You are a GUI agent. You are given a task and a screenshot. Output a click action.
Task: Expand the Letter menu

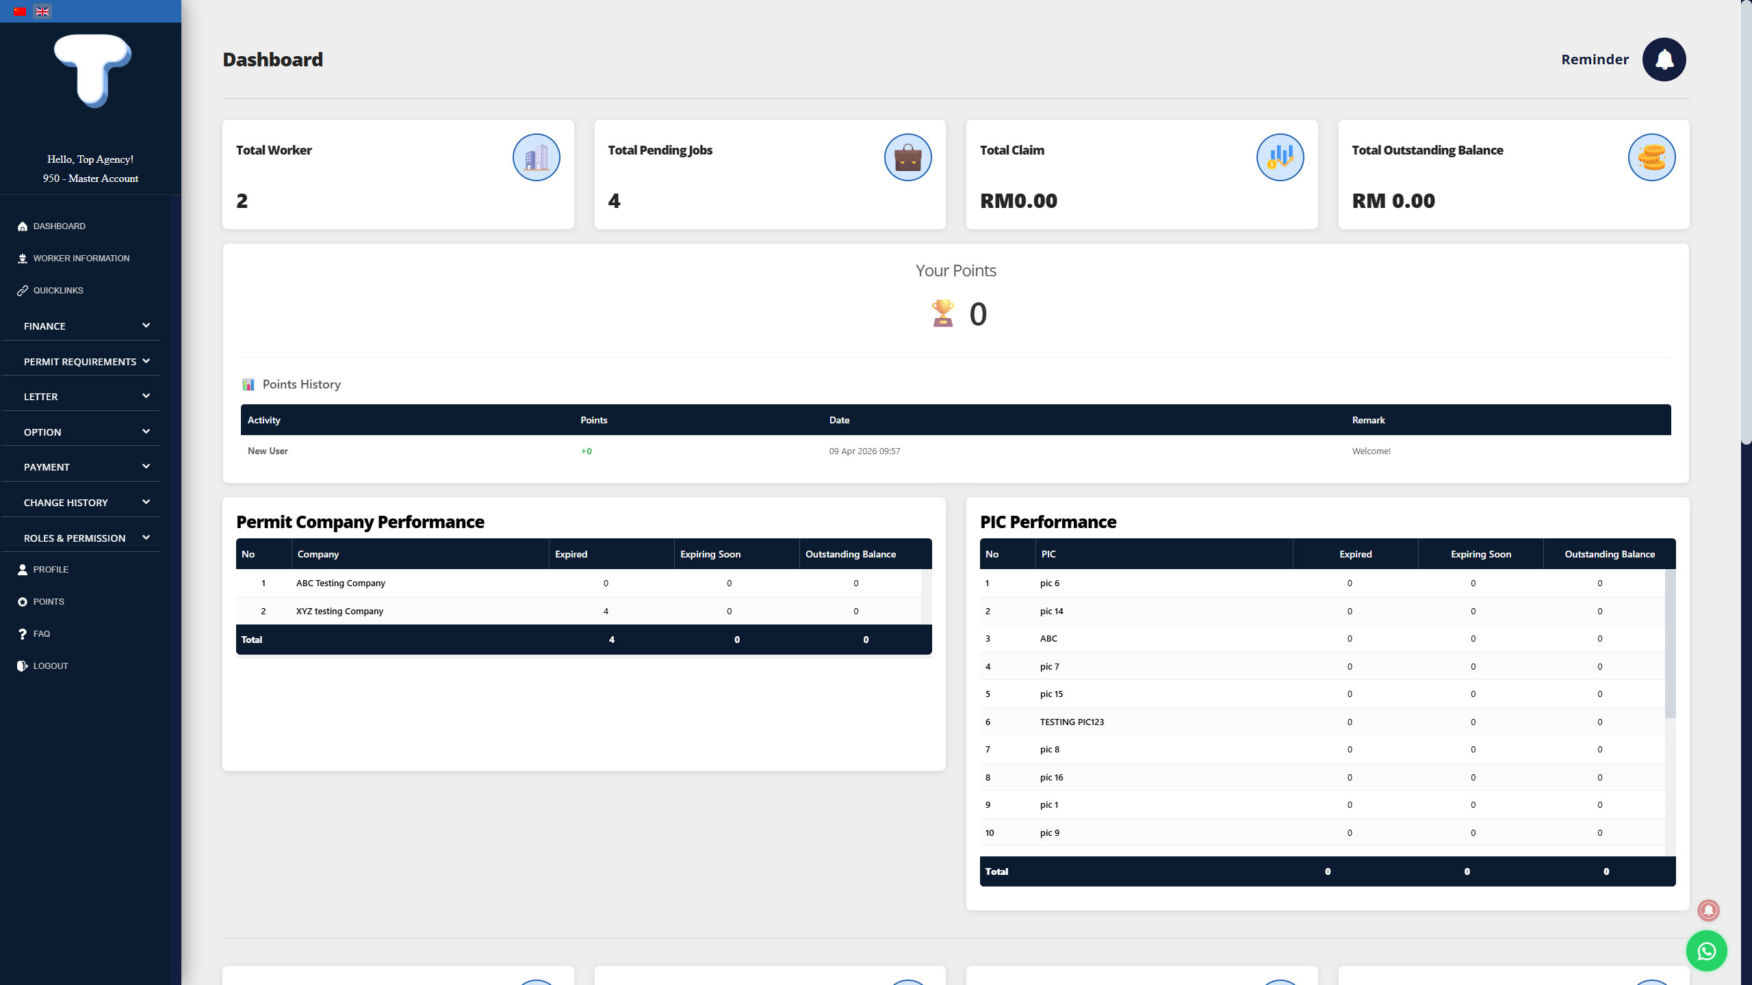click(81, 396)
